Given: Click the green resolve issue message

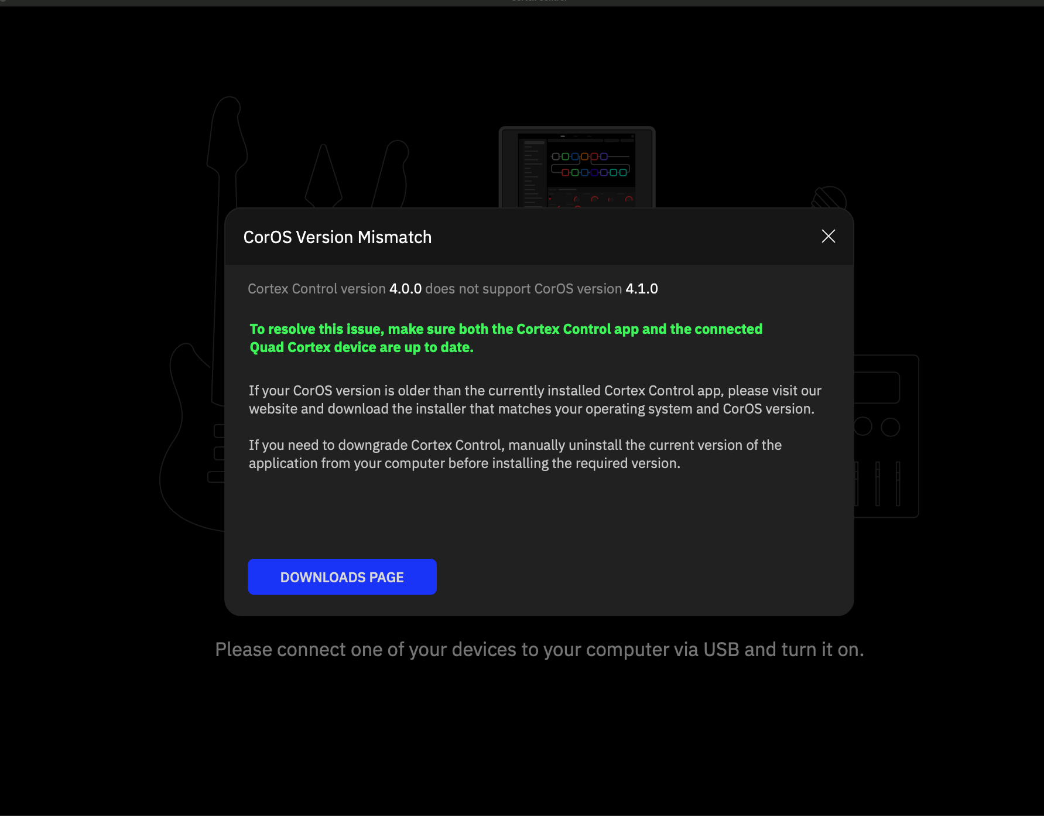Looking at the screenshot, I should (x=506, y=338).
